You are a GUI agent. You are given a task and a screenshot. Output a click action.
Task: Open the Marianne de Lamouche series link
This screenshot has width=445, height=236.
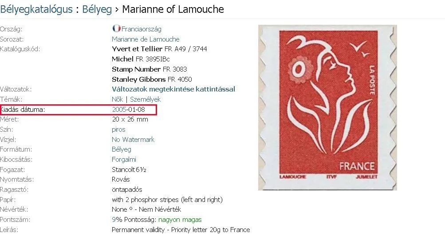coord(146,39)
